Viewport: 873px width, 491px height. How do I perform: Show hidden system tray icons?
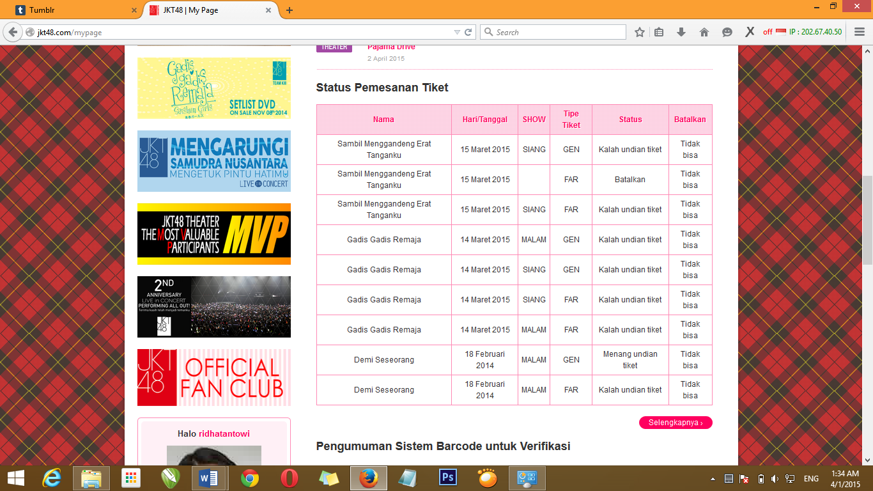713,479
